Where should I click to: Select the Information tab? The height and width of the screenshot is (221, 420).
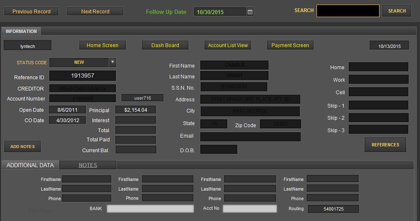[21, 31]
